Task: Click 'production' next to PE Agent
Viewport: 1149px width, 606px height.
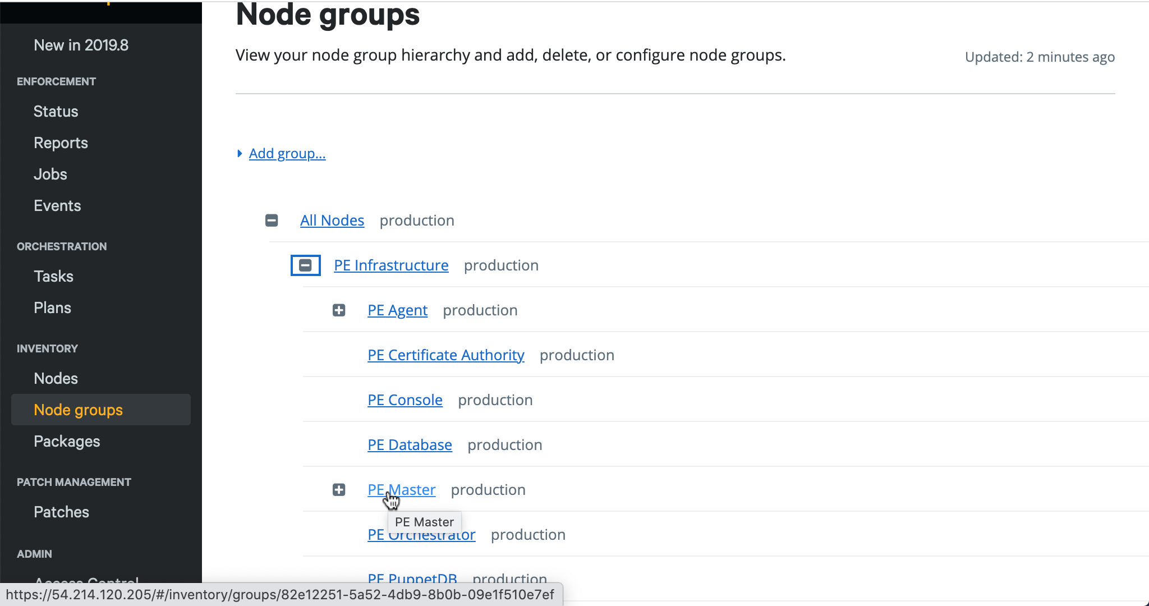Action: click(480, 310)
